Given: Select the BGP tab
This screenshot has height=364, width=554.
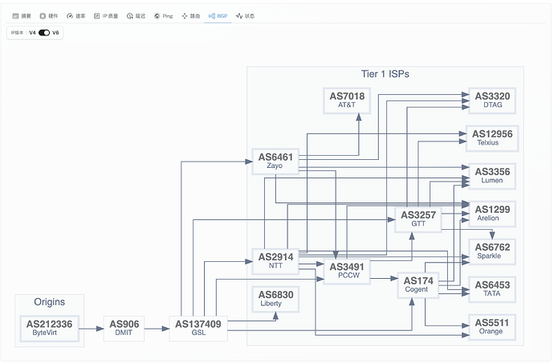Looking at the screenshot, I should click(x=218, y=16).
